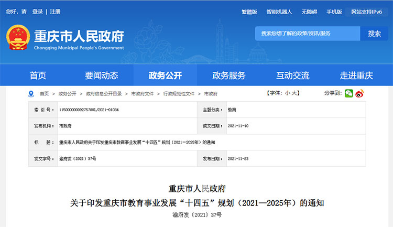Switch to the 手机版 mobile version

coord(334,12)
